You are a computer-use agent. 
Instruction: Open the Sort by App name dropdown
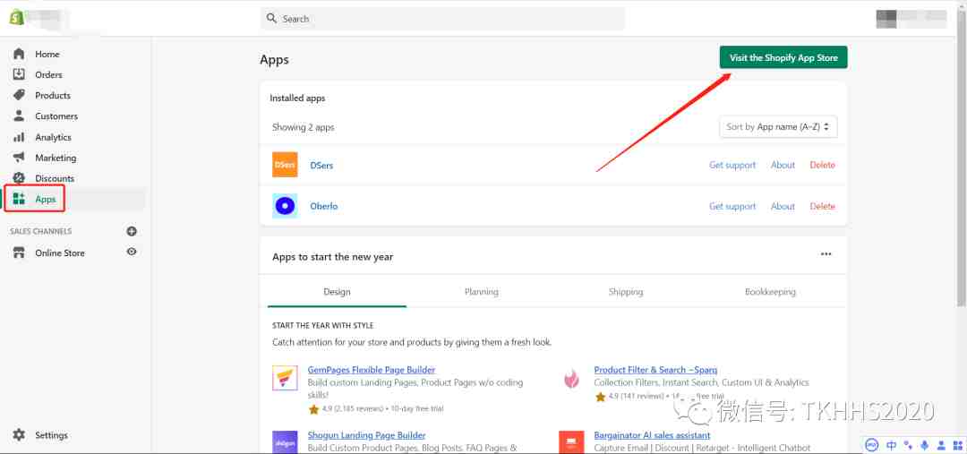[778, 126]
